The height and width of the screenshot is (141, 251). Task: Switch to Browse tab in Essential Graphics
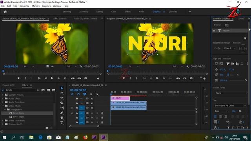point(217,25)
